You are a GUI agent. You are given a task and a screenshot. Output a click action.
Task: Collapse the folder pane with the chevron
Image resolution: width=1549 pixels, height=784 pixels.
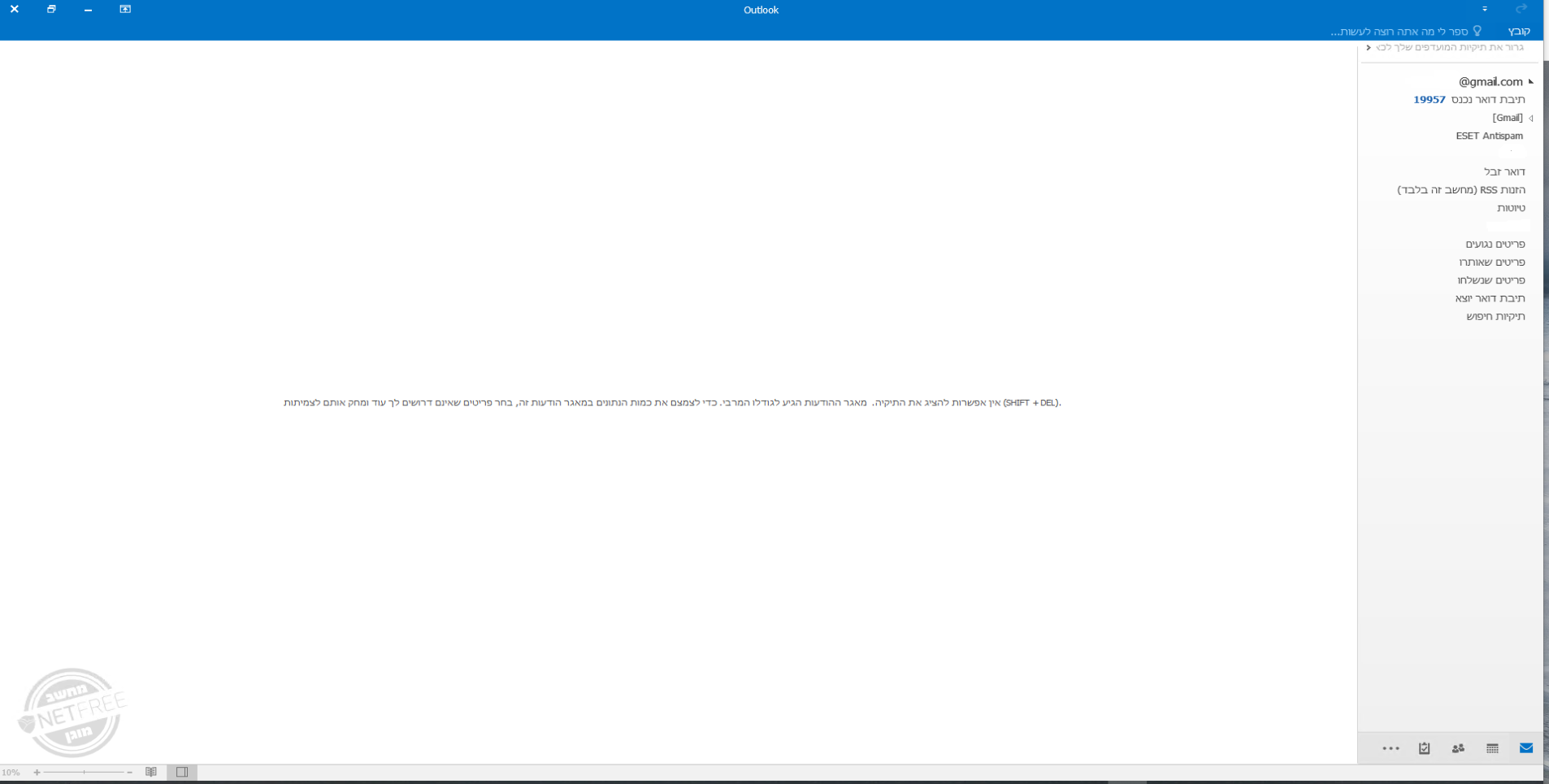(x=1369, y=48)
